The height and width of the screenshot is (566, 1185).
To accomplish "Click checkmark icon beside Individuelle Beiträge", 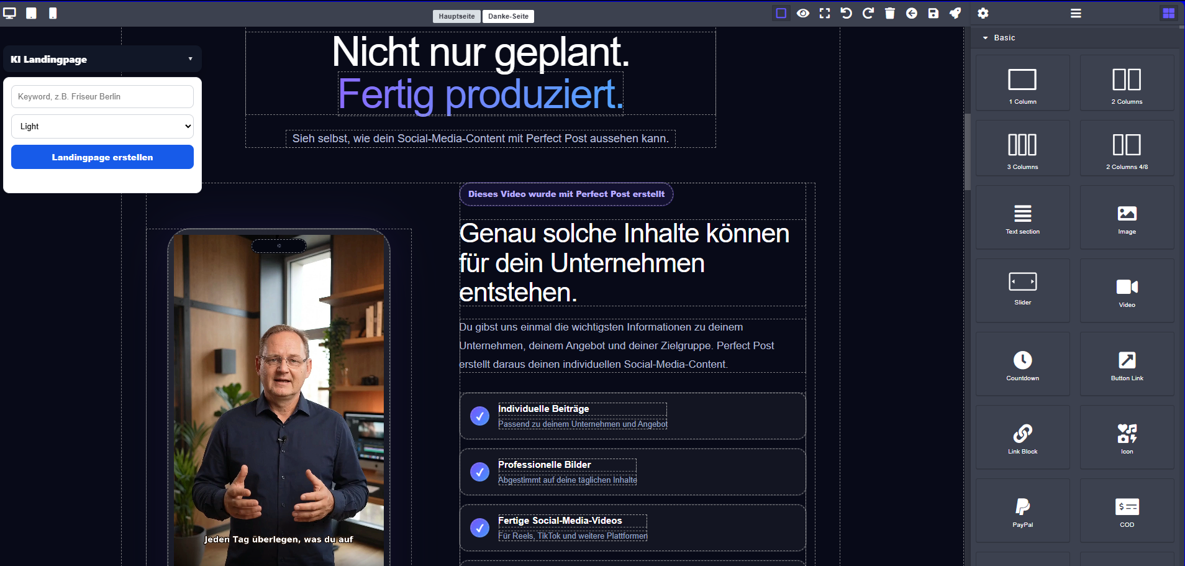I will pos(479,416).
